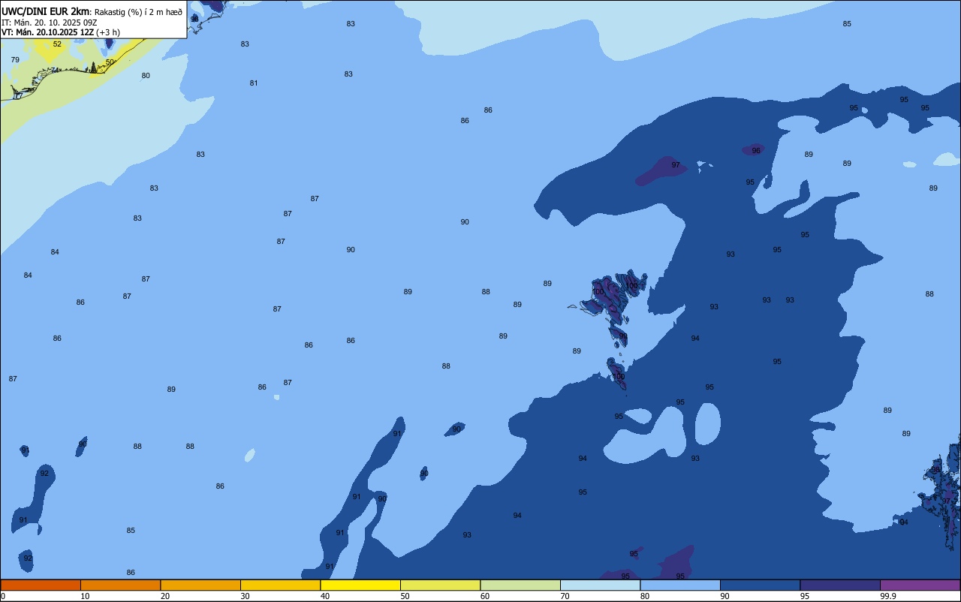
Task: Click the 10–20 orange legend swatch
Action: point(120,585)
